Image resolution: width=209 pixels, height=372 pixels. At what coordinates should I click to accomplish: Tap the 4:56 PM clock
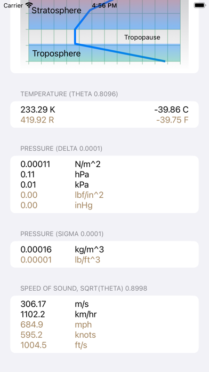(104, 5)
